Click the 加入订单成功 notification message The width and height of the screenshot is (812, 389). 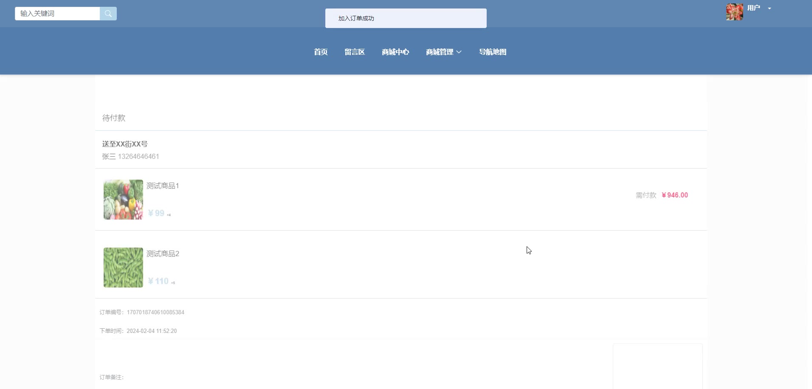pos(406,18)
